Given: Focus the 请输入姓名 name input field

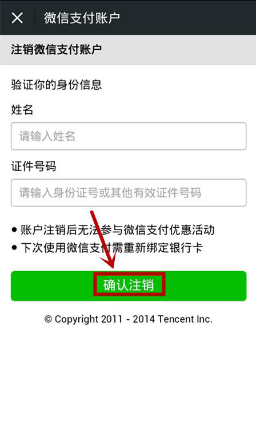Looking at the screenshot, I should pos(129,136).
